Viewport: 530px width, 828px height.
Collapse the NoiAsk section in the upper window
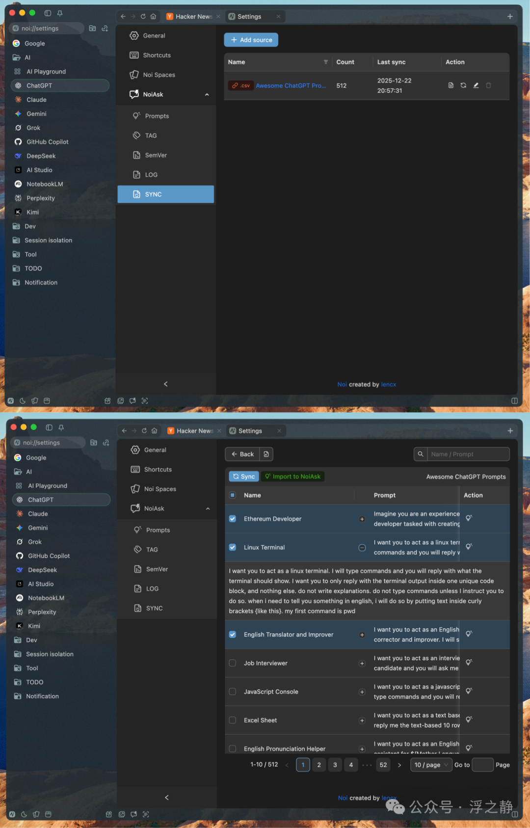click(x=207, y=95)
